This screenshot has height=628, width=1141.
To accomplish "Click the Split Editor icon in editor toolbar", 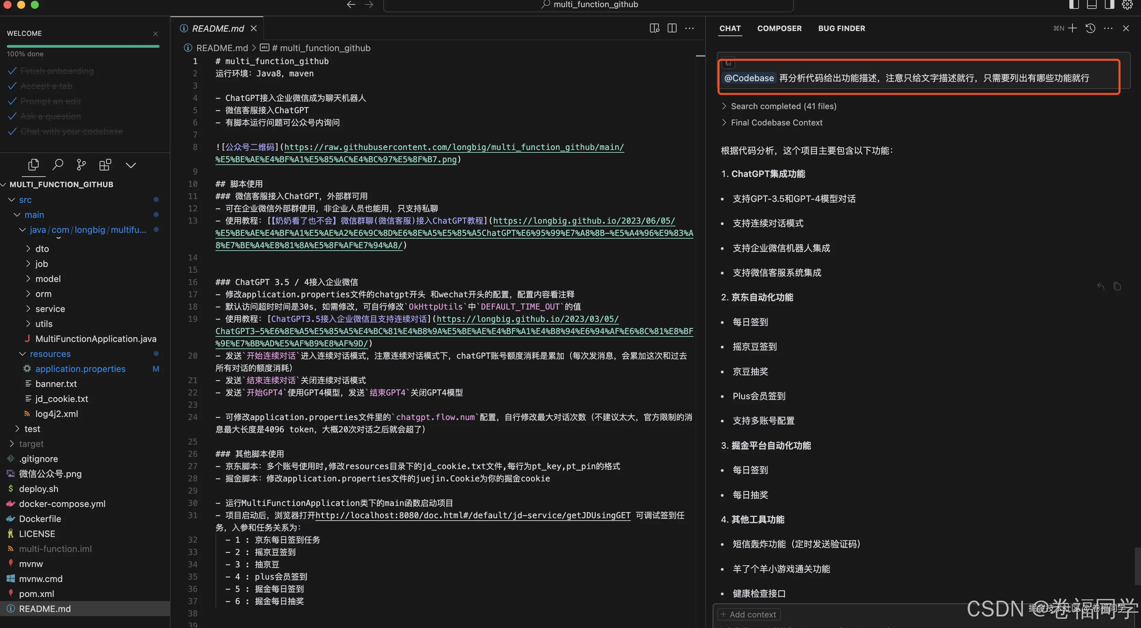I will 672,28.
